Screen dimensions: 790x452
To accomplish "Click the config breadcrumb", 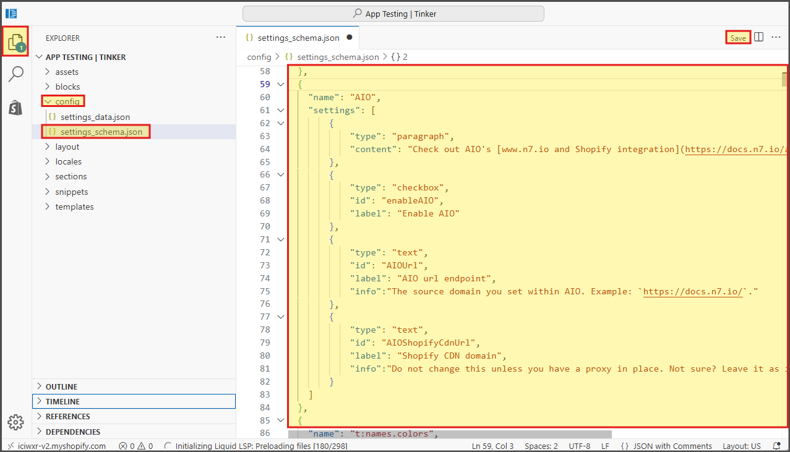I will pos(259,57).
